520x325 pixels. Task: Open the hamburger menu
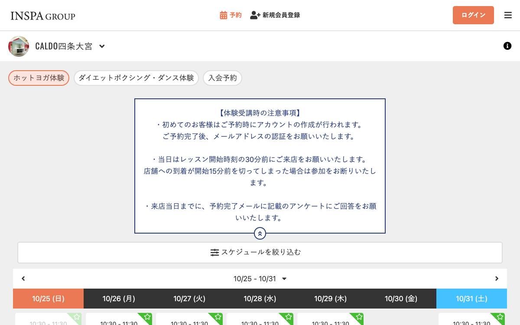[x=508, y=15]
